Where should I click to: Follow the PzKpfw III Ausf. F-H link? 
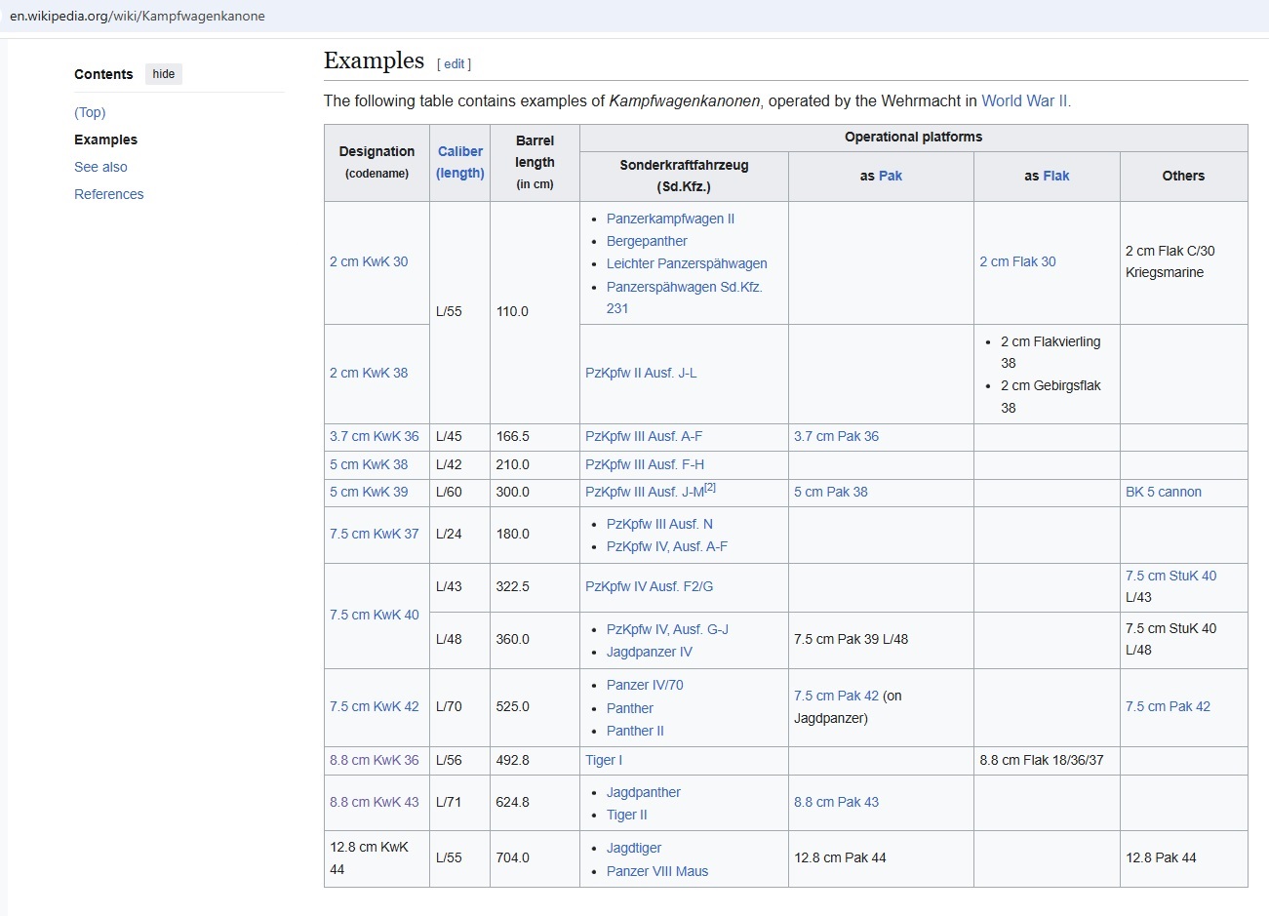pos(645,464)
